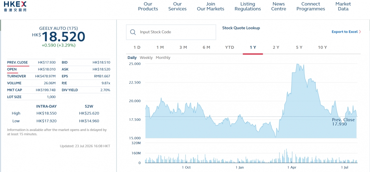Click the 1 Jan chart axis label

click(240, 167)
